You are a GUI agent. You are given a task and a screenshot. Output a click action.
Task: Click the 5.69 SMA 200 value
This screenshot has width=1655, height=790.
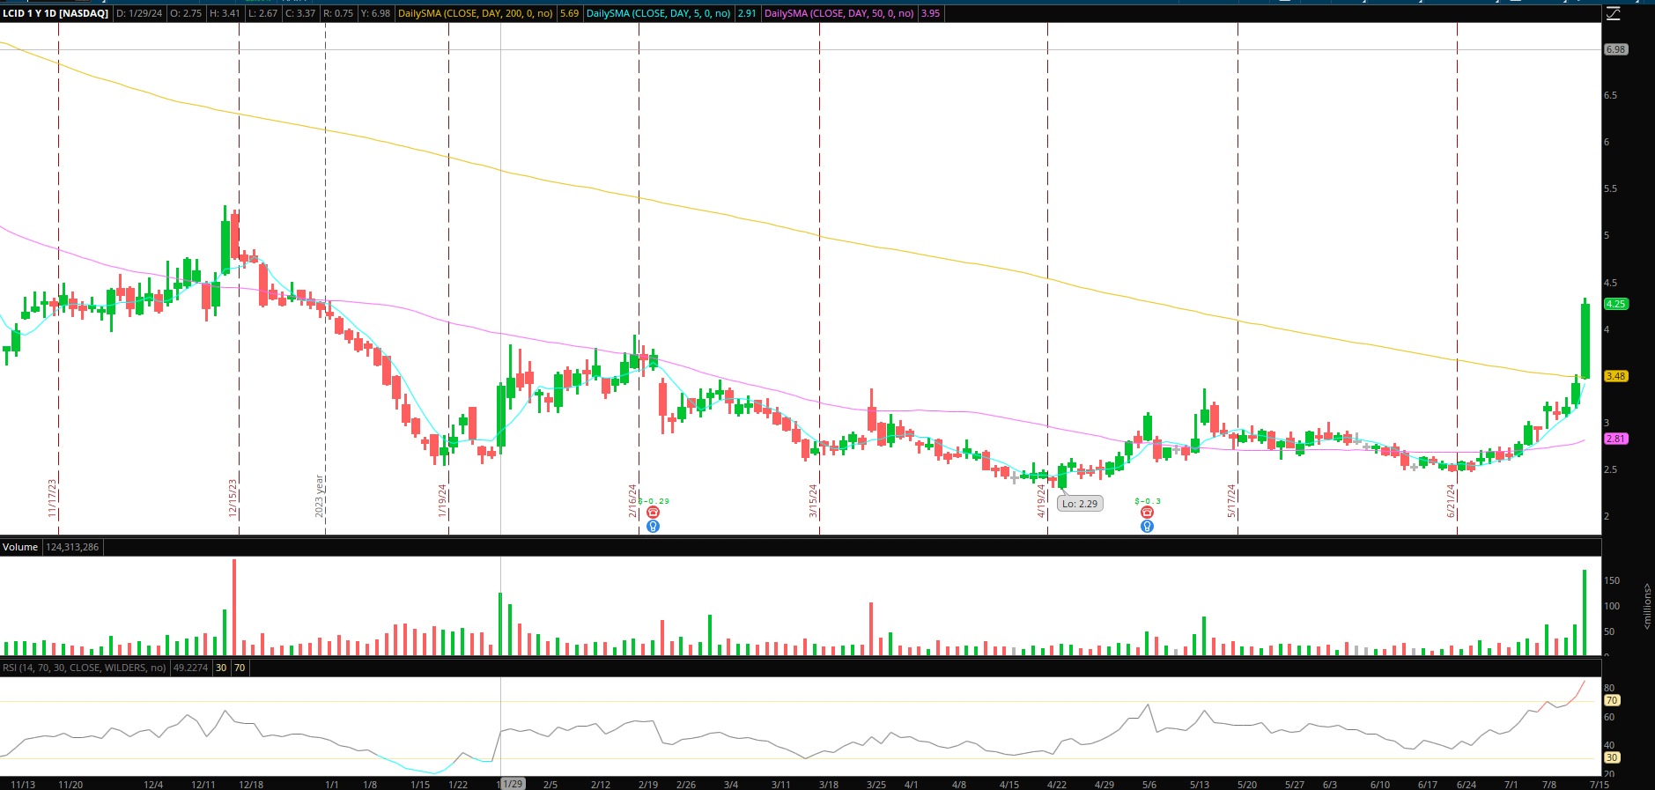click(570, 13)
